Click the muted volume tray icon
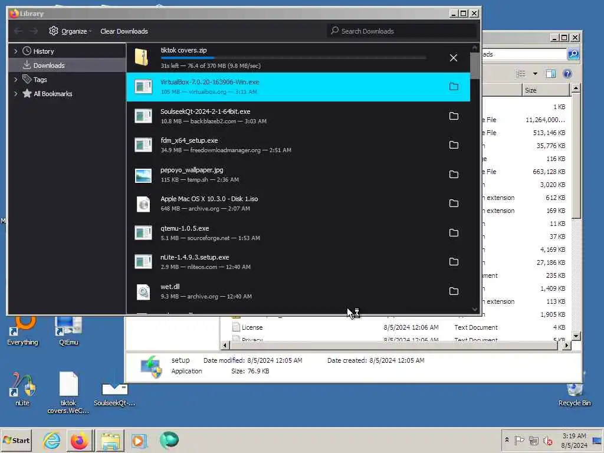The height and width of the screenshot is (453, 604). pyautogui.click(x=547, y=440)
